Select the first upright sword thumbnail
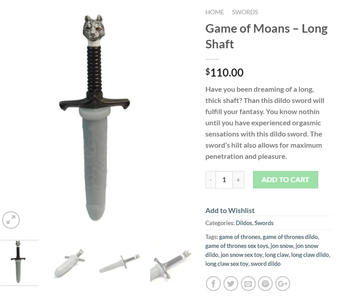This screenshot has width=354, height=303. (18, 263)
